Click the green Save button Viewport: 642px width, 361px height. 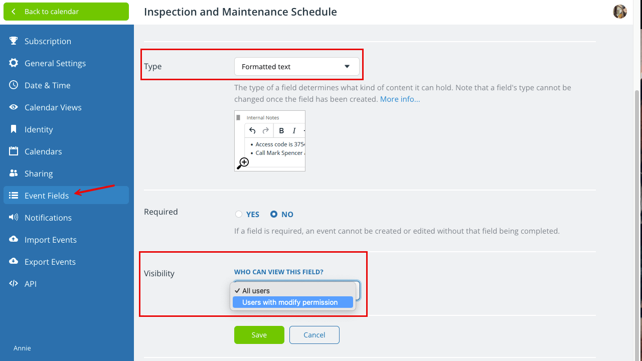(259, 335)
